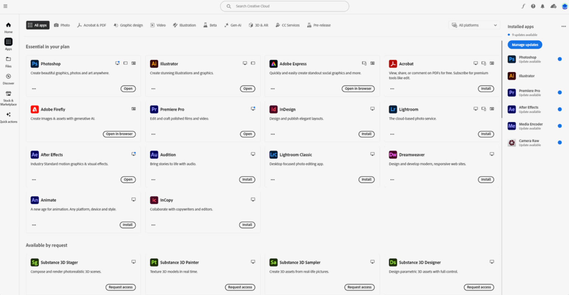
Task: Click the Adobe Firefly app icon
Action: [x=35, y=109]
